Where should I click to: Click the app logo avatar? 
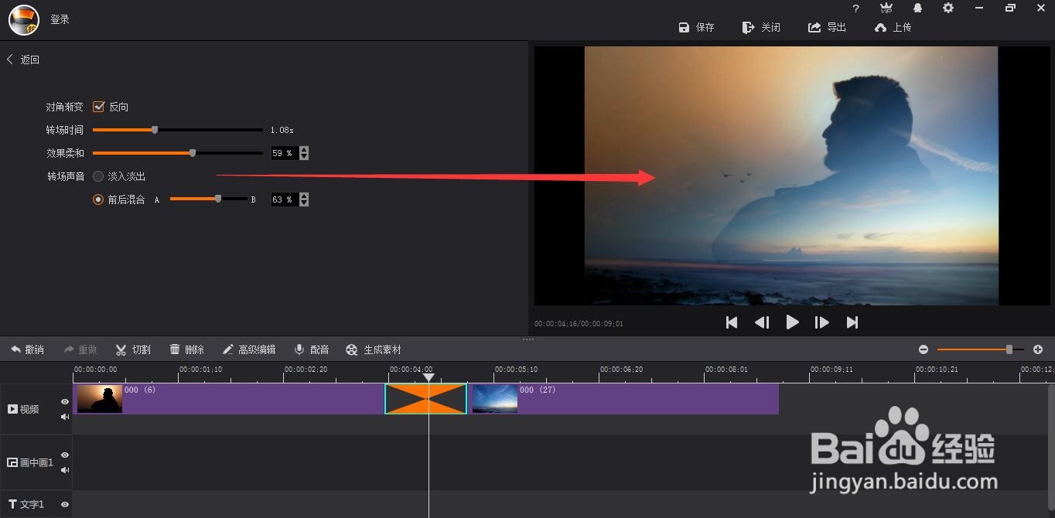(24, 20)
